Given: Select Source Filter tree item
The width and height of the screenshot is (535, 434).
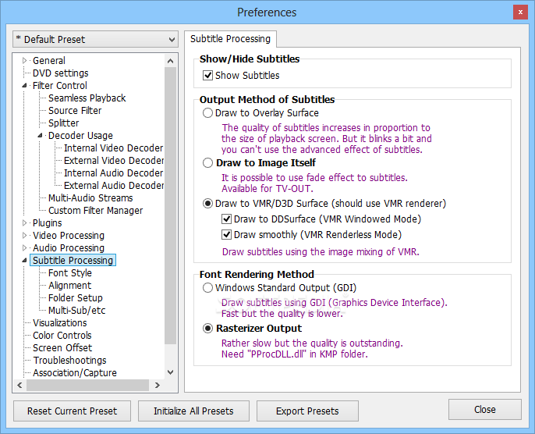Looking at the screenshot, I should pos(75,111).
